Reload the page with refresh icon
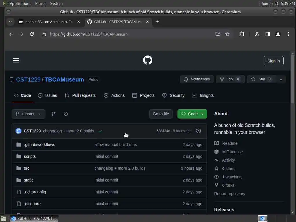The height and width of the screenshot is (222, 296). point(32,34)
